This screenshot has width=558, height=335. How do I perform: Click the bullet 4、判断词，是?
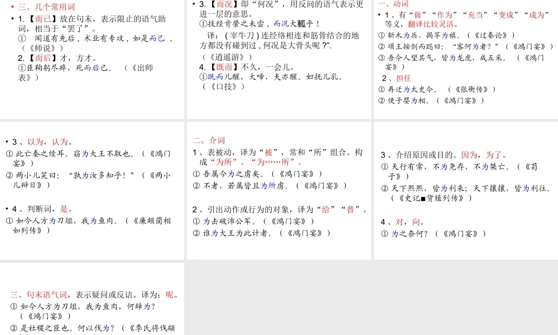(x=42, y=209)
